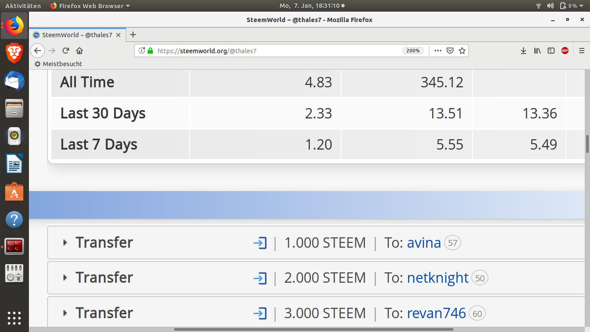Open the avina account link
Viewport: 590px width, 332px height.
point(424,243)
